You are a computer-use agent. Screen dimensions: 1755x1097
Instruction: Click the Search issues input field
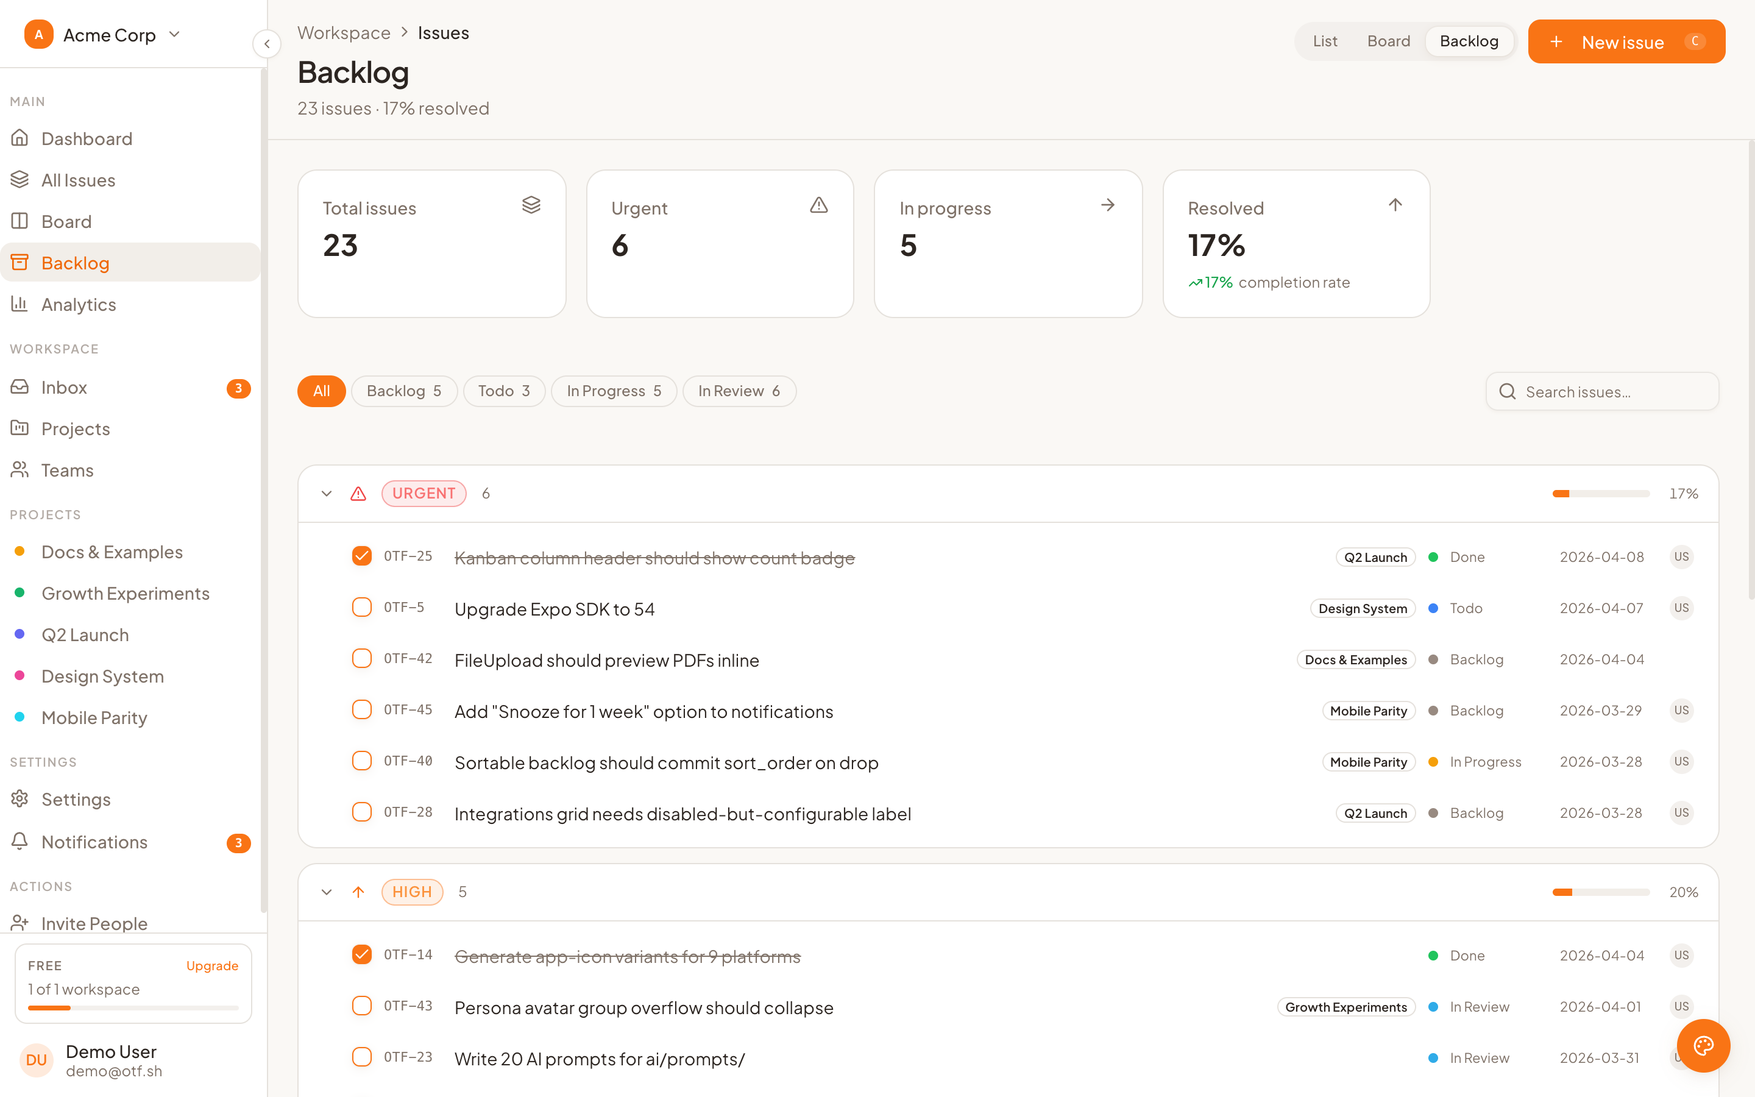(x=1602, y=391)
